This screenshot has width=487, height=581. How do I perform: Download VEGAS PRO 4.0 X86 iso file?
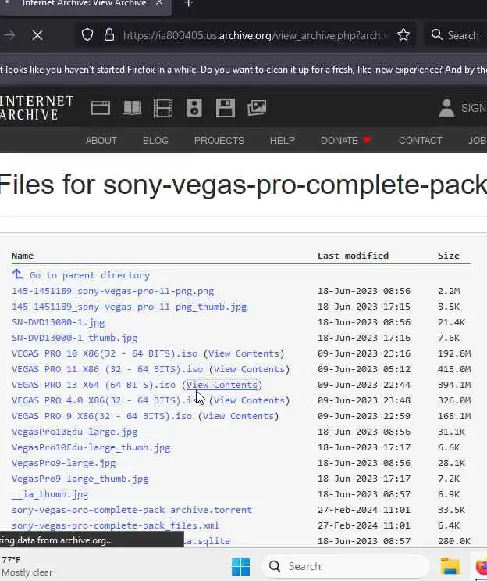tap(107, 400)
